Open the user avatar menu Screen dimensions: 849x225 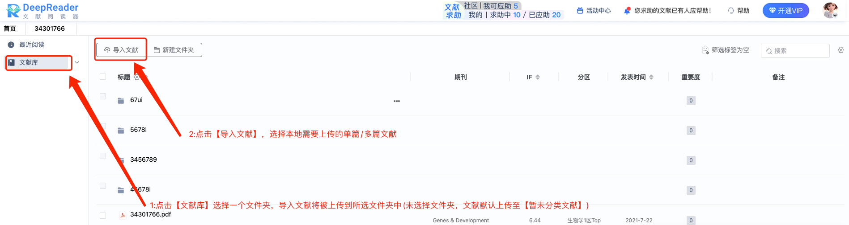point(831,10)
